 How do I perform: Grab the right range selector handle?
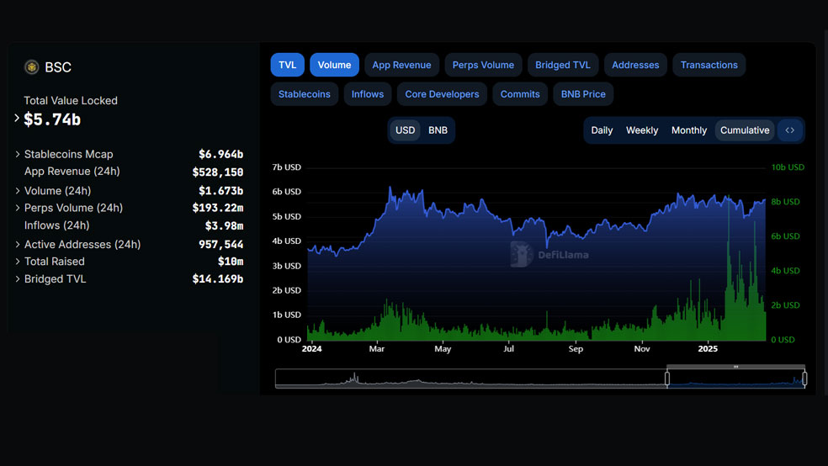tap(804, 379)
